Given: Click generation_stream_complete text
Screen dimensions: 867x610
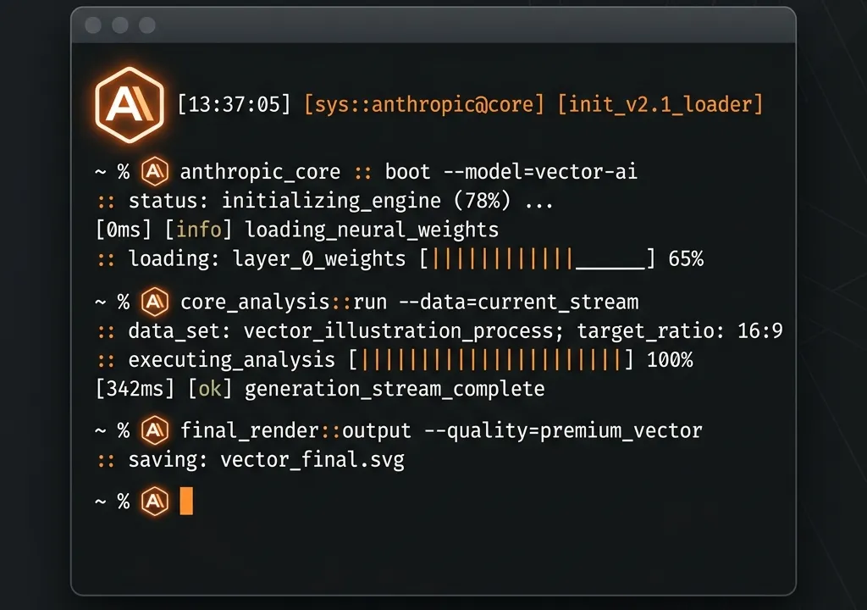Looking at the screenshot, I should click(x=395, y=389).
